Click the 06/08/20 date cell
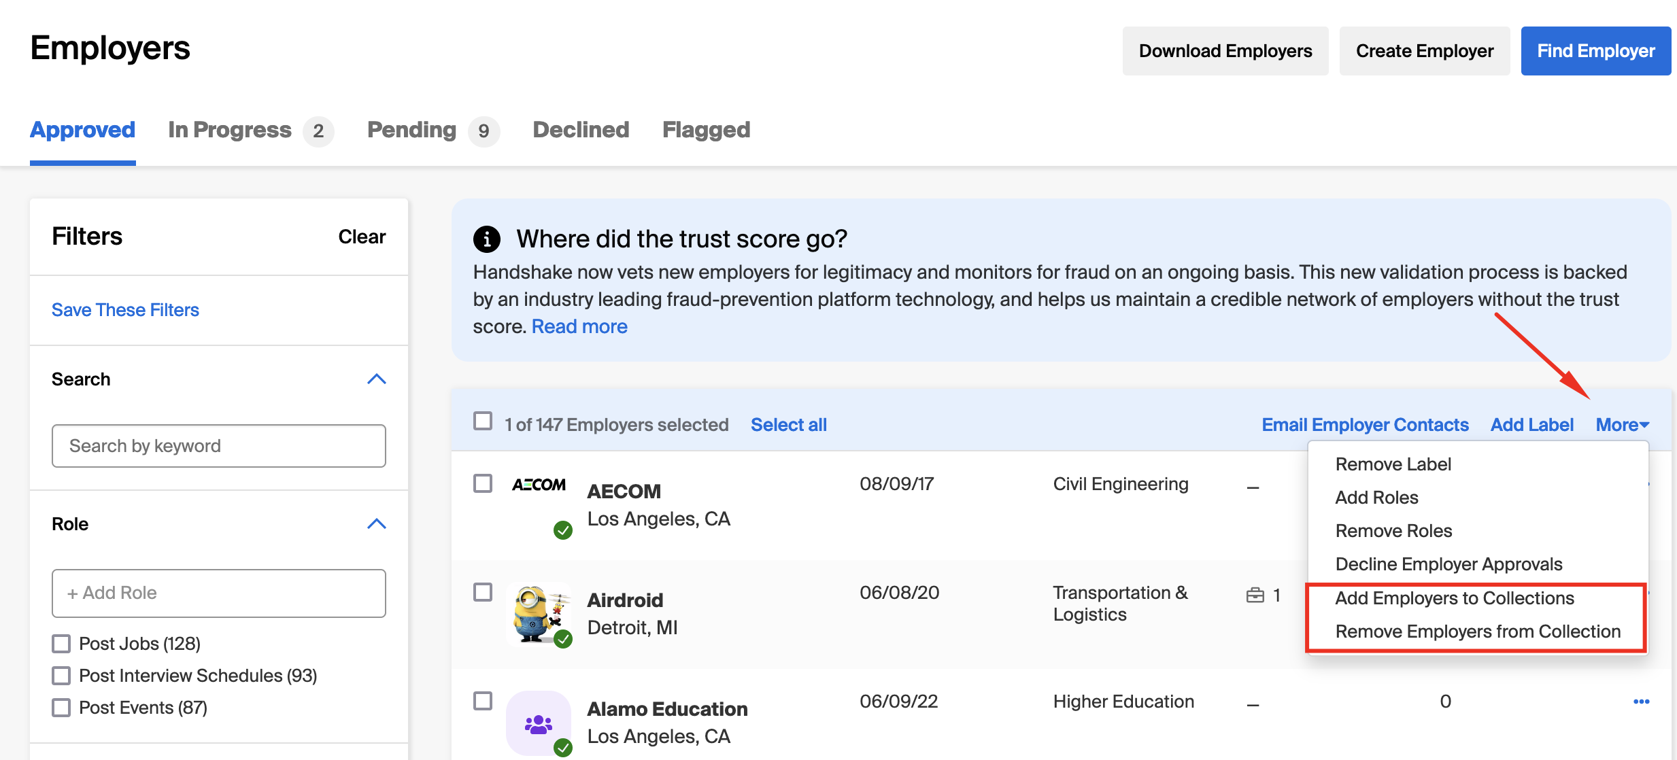This screenshot has height=760, width=1677. (x=899, y=593)
